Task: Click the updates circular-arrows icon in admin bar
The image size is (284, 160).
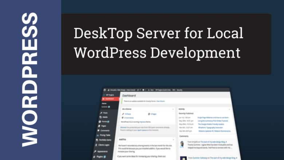Action: click(138, 90)
